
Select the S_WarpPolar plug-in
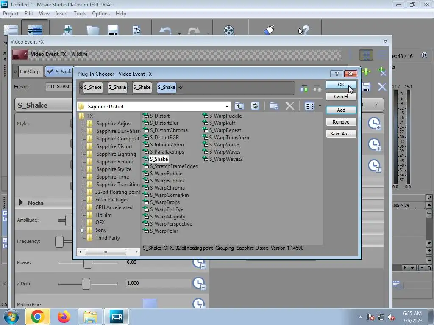pyautogui.click(x=164, y=231)
